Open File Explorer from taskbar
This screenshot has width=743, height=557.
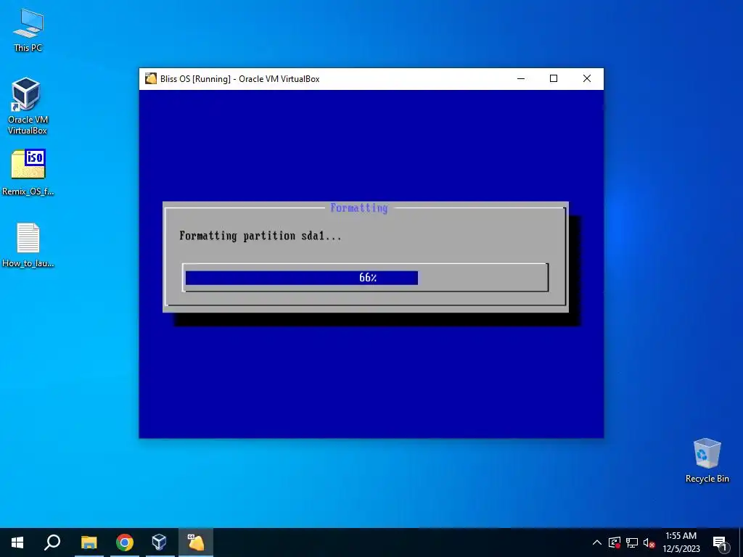[x=89, y=542]
